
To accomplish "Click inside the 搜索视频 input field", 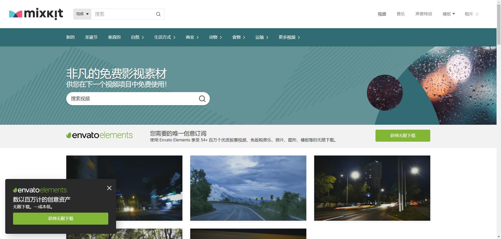I will coord(117,99).
